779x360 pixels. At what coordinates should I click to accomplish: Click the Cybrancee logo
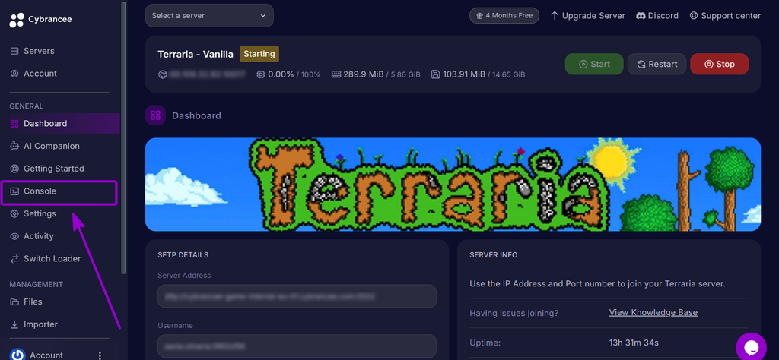tap(41, 19)
